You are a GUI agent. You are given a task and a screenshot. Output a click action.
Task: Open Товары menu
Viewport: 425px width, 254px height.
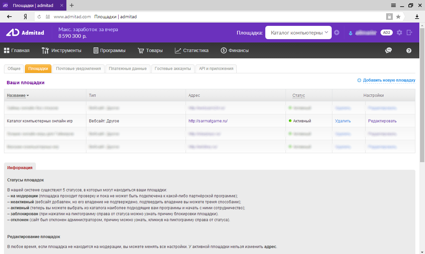click(x=150, y=50)
